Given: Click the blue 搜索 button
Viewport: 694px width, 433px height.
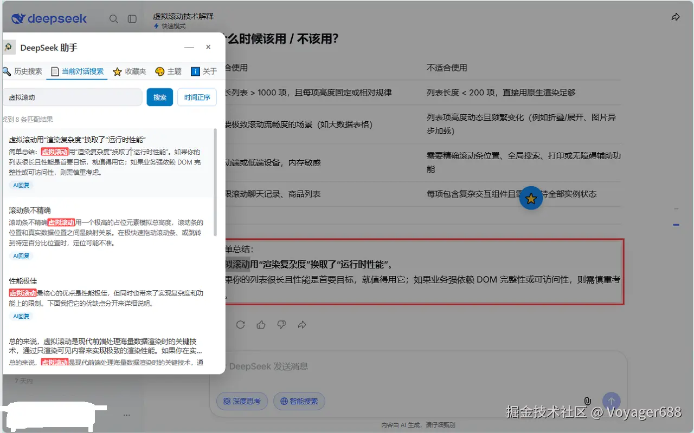Looking at the screenshot, I should 160,97.
